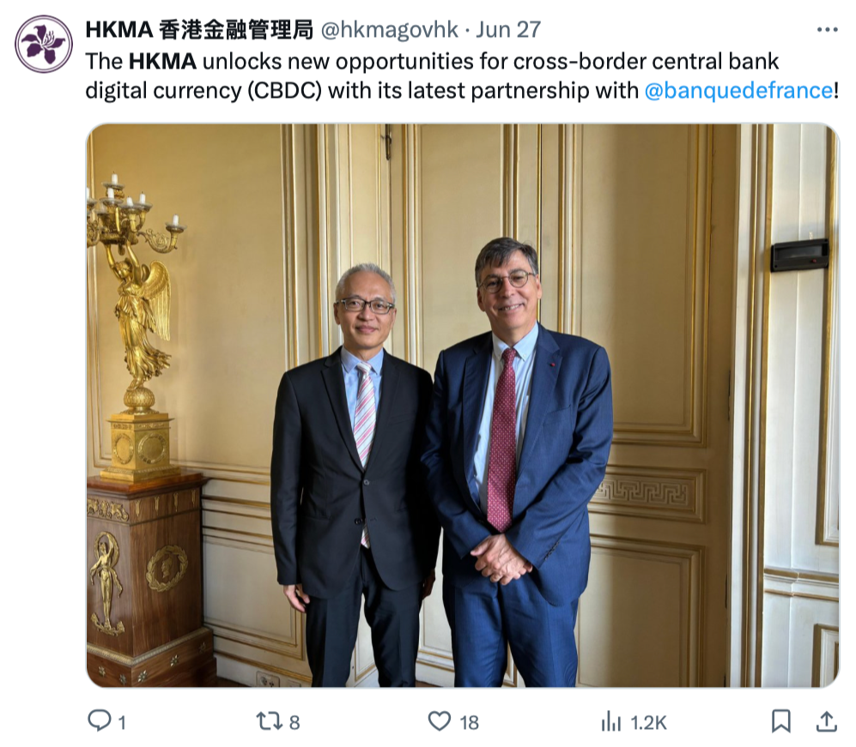Like the tweet with the heart icon
Image resolution: width=856 pixels, height=747 pixels.
[439, 720]
